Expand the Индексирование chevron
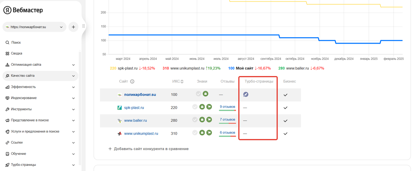The width and height of the screenshot is (414, 171). coord(73,98)
